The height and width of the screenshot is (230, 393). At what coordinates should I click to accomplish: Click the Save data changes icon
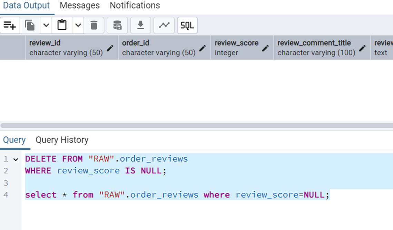click(117, 26)
